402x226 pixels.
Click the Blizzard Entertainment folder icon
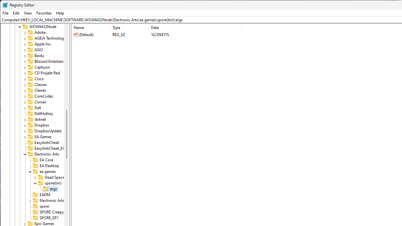(30, 61)
